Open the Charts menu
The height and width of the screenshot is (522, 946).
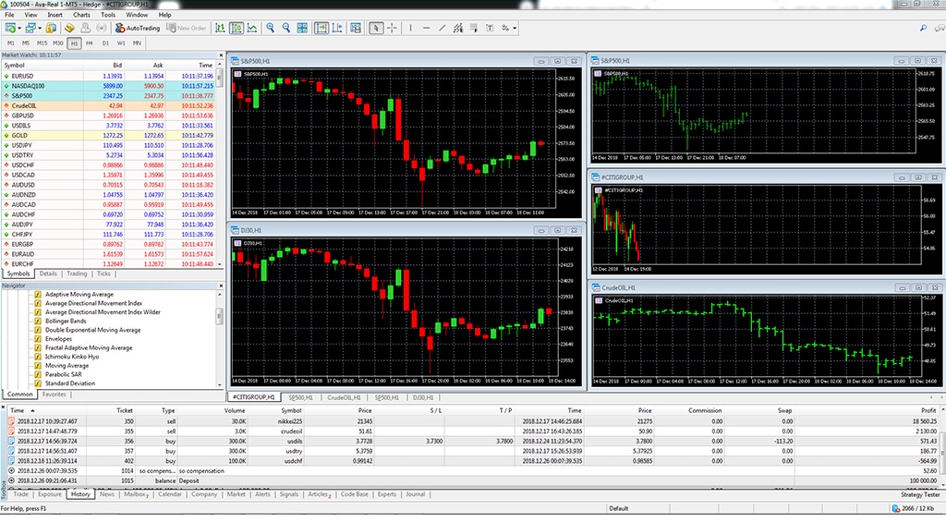pyautogui.click(x=81, y=15)
